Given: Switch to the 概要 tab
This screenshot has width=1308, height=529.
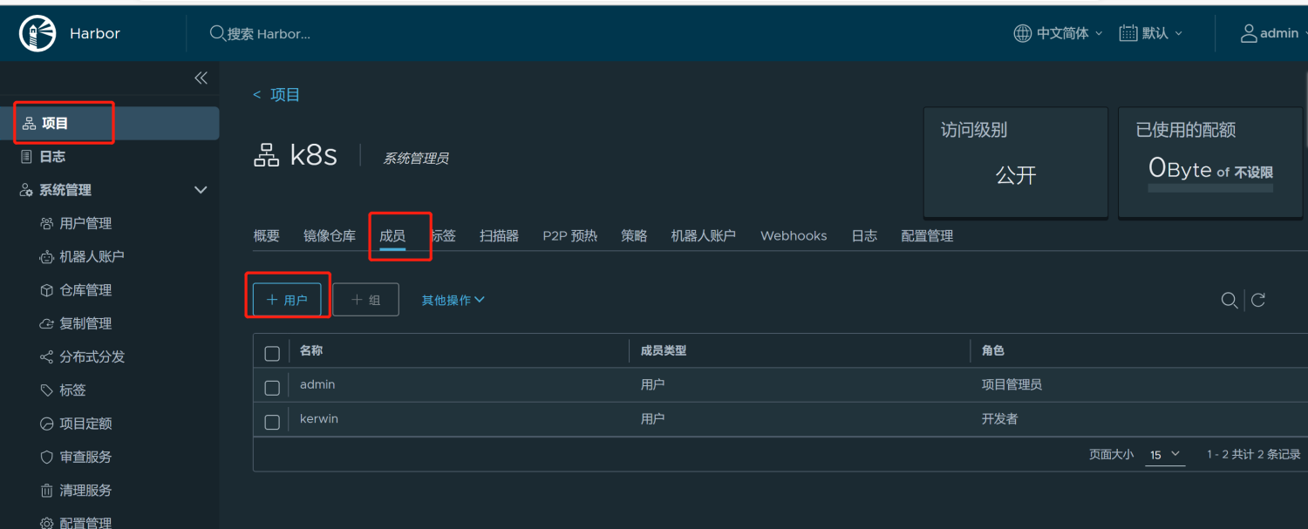Looking at the screenshot, I should click(266, 235).
